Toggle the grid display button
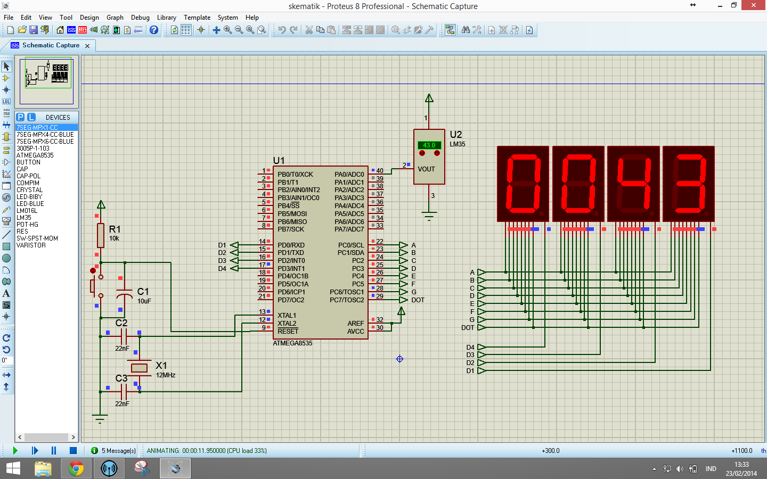767x479 pixels. (185, 30)
